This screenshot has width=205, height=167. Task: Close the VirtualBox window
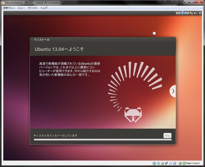199,2
